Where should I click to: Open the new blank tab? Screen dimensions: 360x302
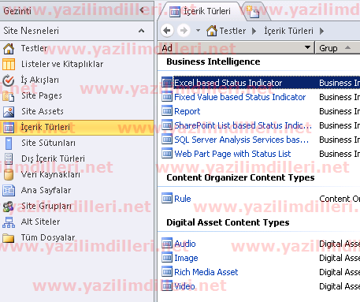(x=254, y=12)
